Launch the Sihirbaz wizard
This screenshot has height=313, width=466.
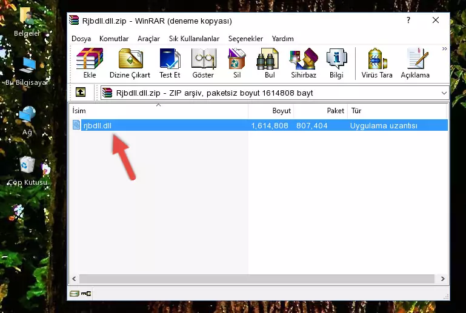(x=304, y=63)
